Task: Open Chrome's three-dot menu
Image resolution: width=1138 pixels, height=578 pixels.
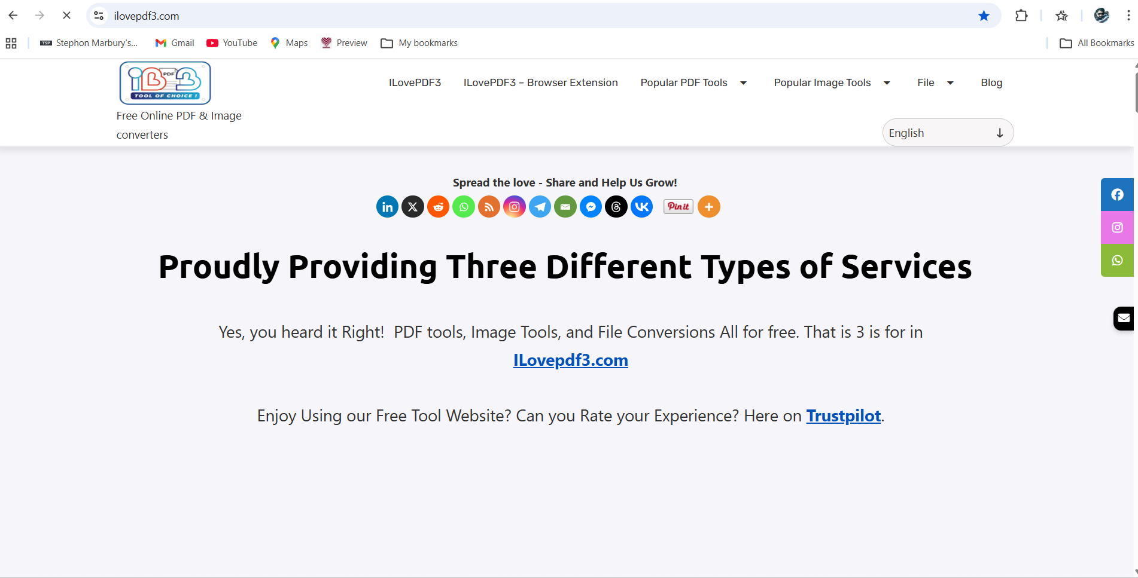Action: click(x=1128, y=16)
